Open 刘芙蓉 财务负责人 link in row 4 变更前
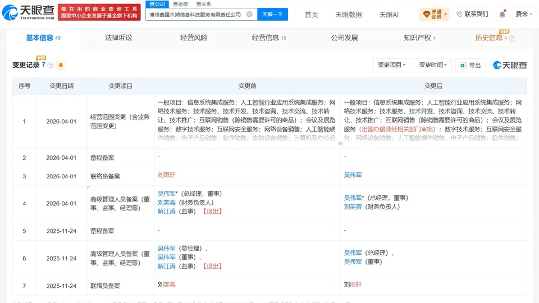This screenshot has width=539, height=303. (x=166, y=203)
